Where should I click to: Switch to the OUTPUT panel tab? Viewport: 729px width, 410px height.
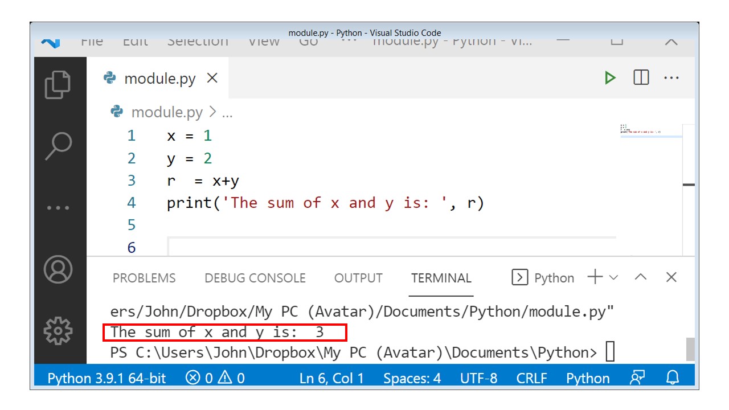click(358, 278)
